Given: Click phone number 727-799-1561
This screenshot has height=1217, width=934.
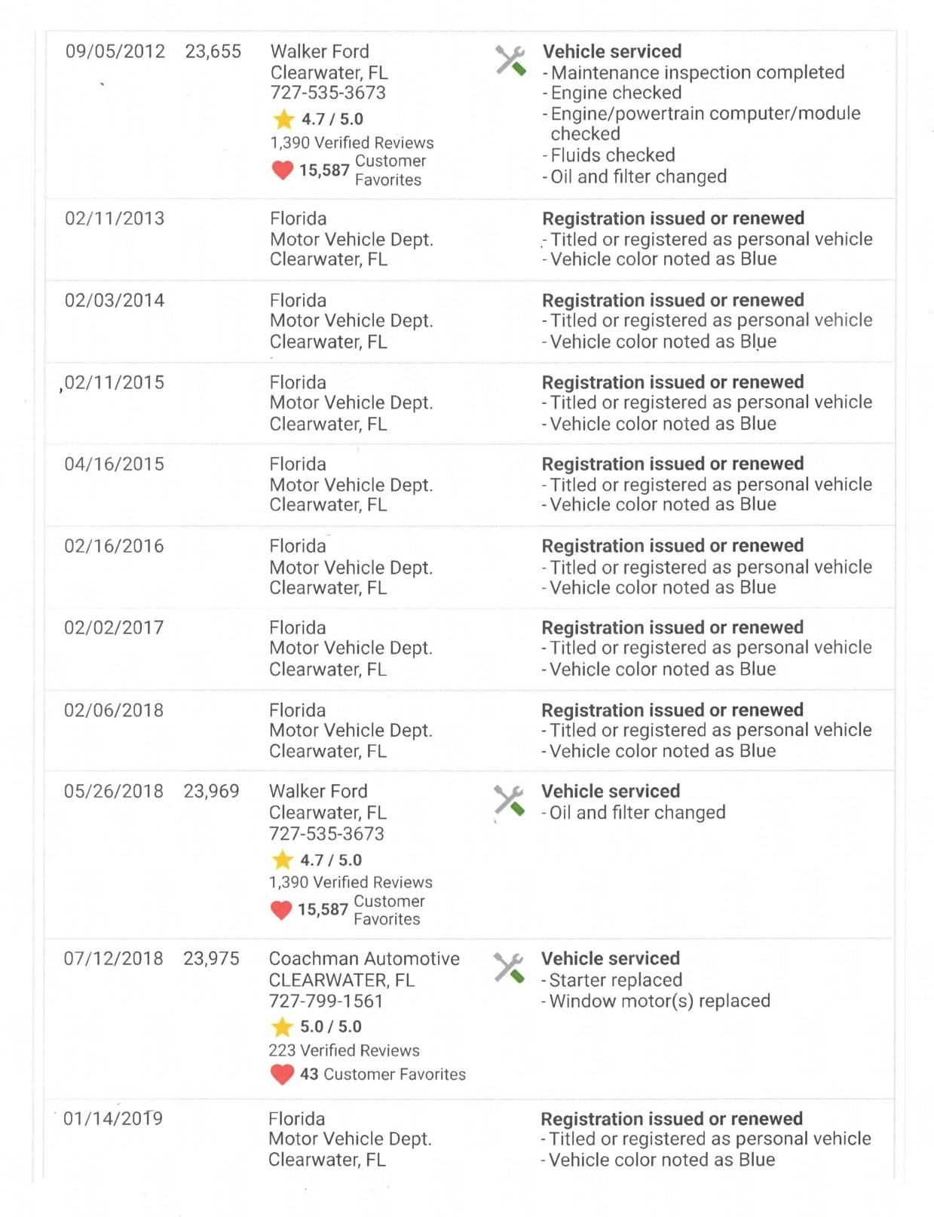Looking at the screenshot, I should tap(326, 1001).
